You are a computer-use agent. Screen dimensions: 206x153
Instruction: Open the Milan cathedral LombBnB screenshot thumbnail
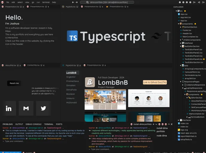click(105, 100)
